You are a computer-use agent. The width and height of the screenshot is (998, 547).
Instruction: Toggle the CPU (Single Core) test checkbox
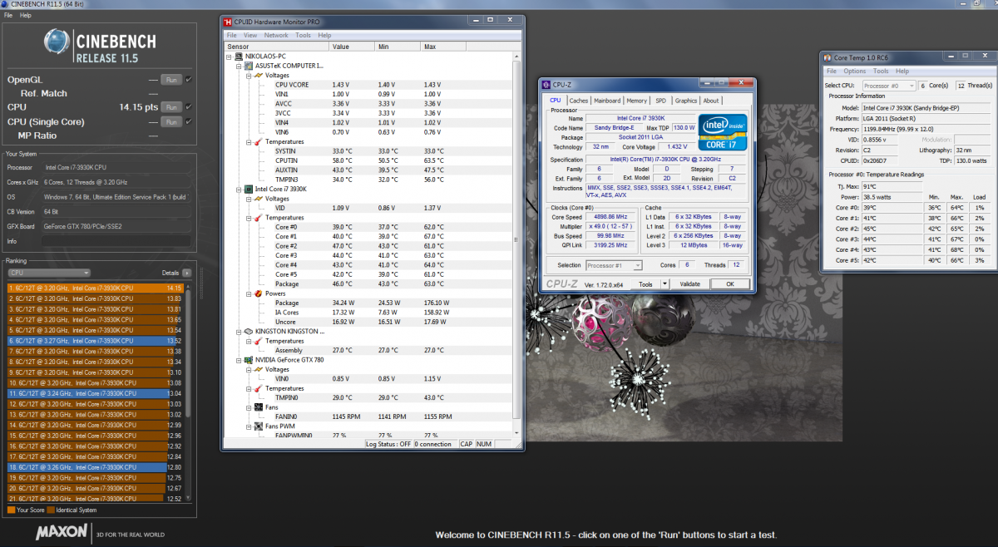[x=189, y=121]
